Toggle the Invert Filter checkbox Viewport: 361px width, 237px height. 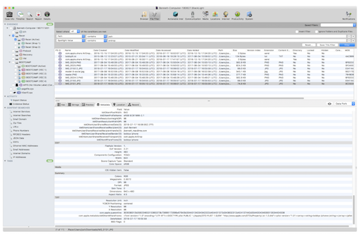click(x=297, y=32)
